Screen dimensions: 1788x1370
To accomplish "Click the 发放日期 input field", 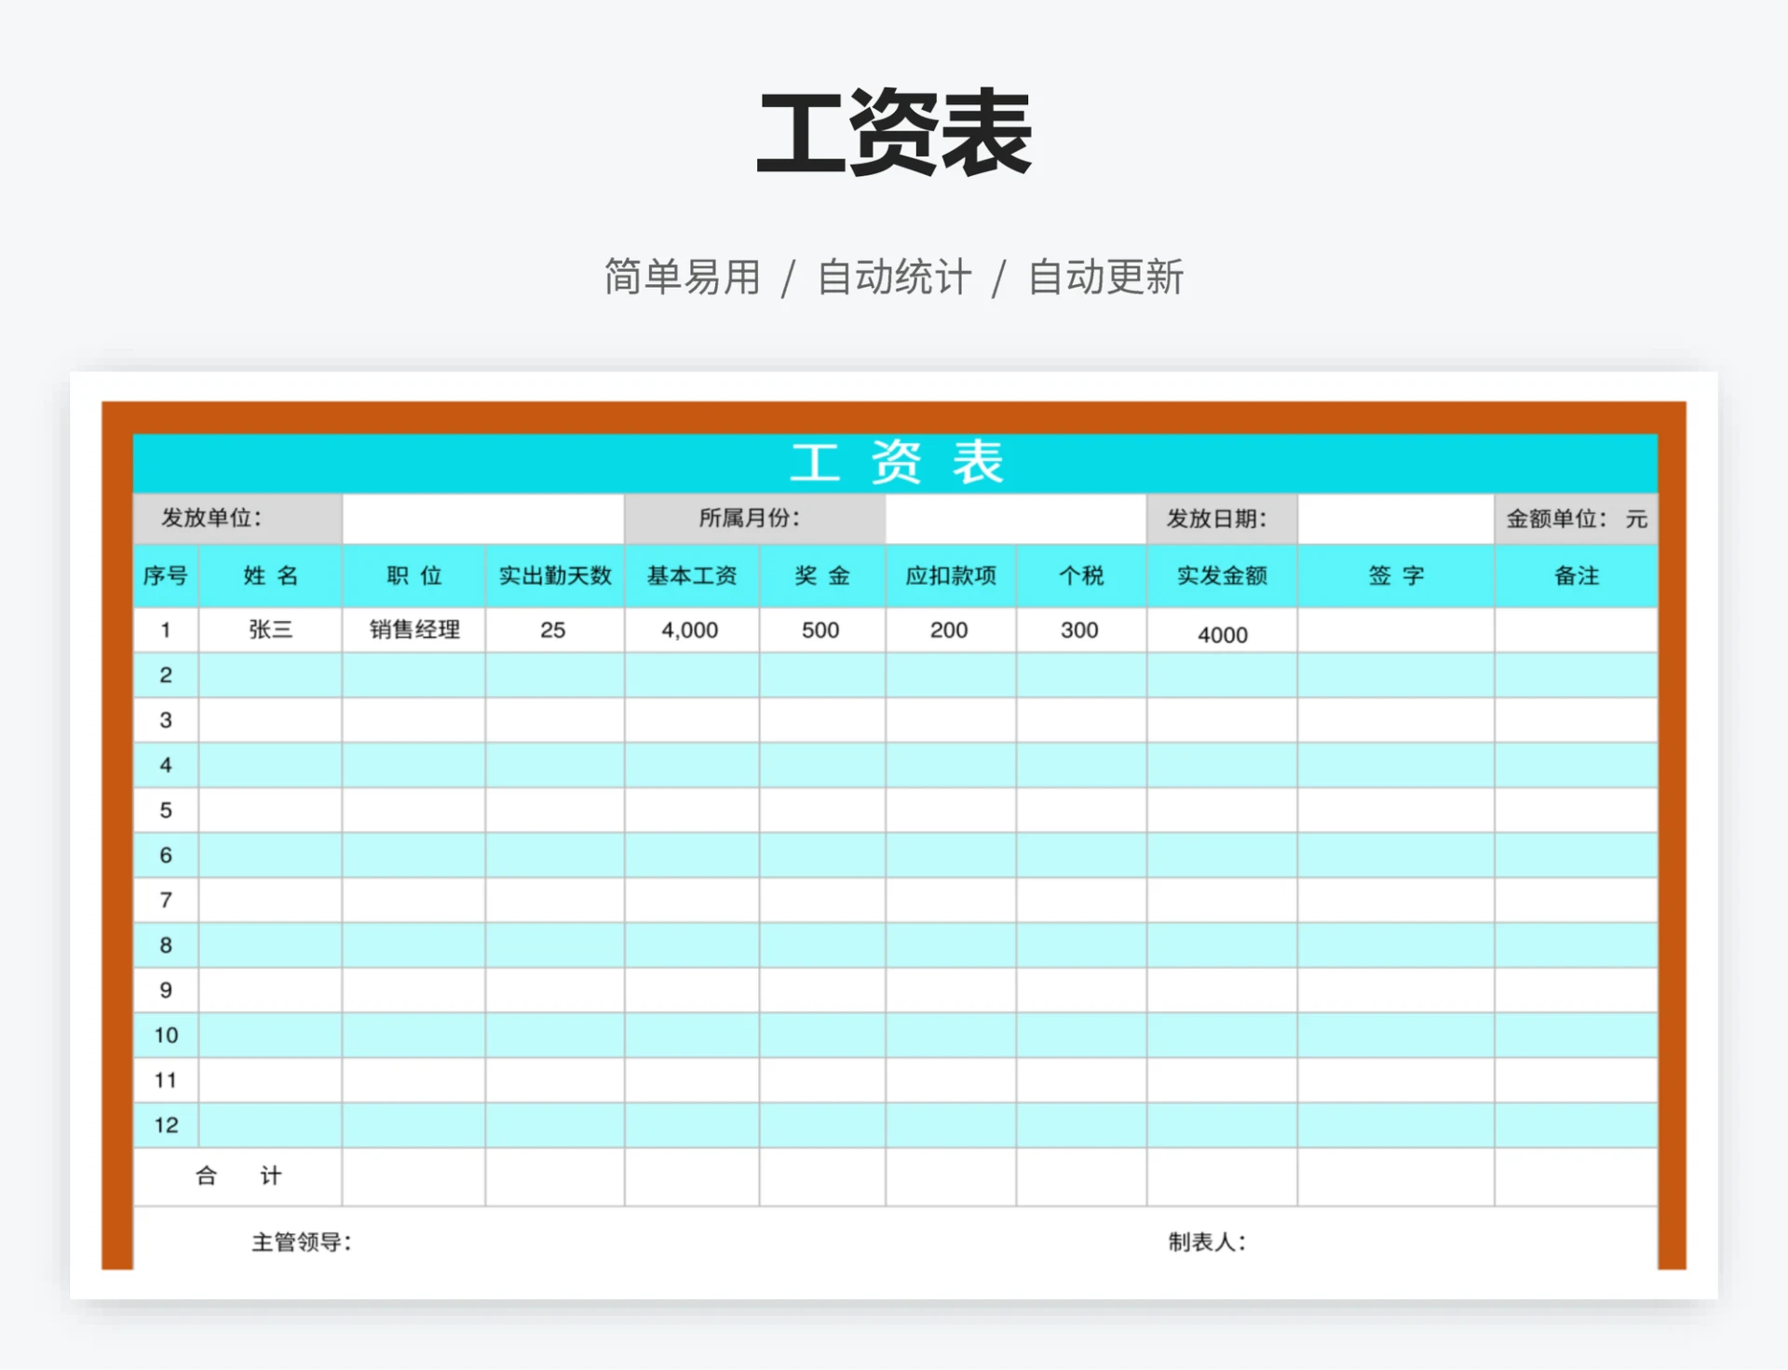I will (x=1394, y=521).
